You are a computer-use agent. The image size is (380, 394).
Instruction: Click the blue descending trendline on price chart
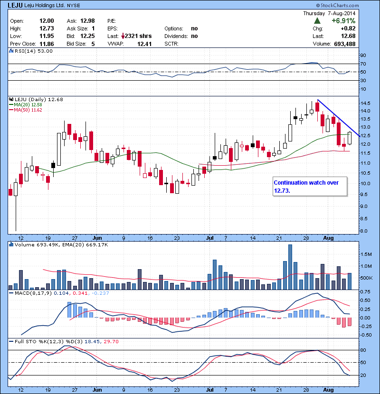tap(338, 117)
